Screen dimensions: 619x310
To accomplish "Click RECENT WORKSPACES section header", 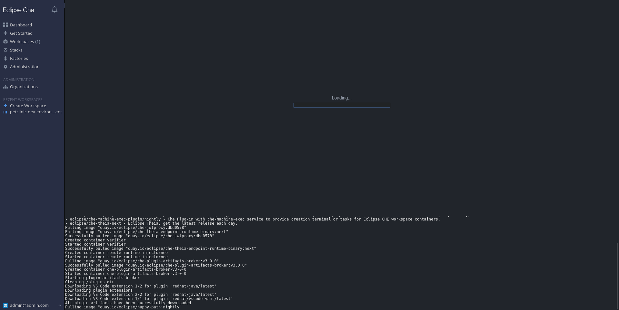I will pos(23,99).
